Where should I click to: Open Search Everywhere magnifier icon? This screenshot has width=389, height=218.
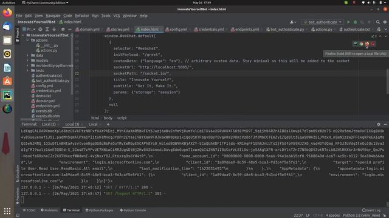[378, 22]
